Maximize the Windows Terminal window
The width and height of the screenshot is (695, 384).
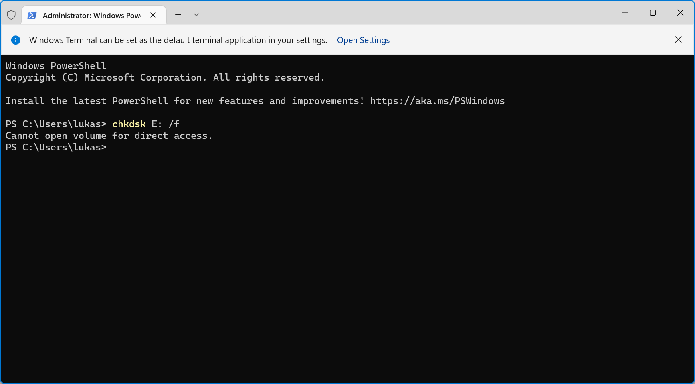(653, 13)
